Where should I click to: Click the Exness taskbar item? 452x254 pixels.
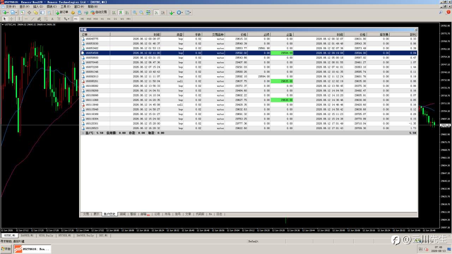(x=32, y=249)
